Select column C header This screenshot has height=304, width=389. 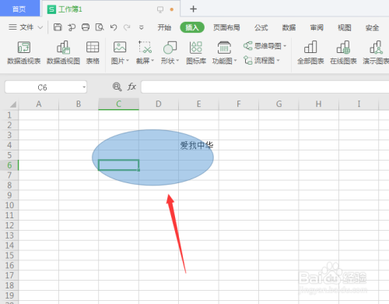click(x=118, y=104)
